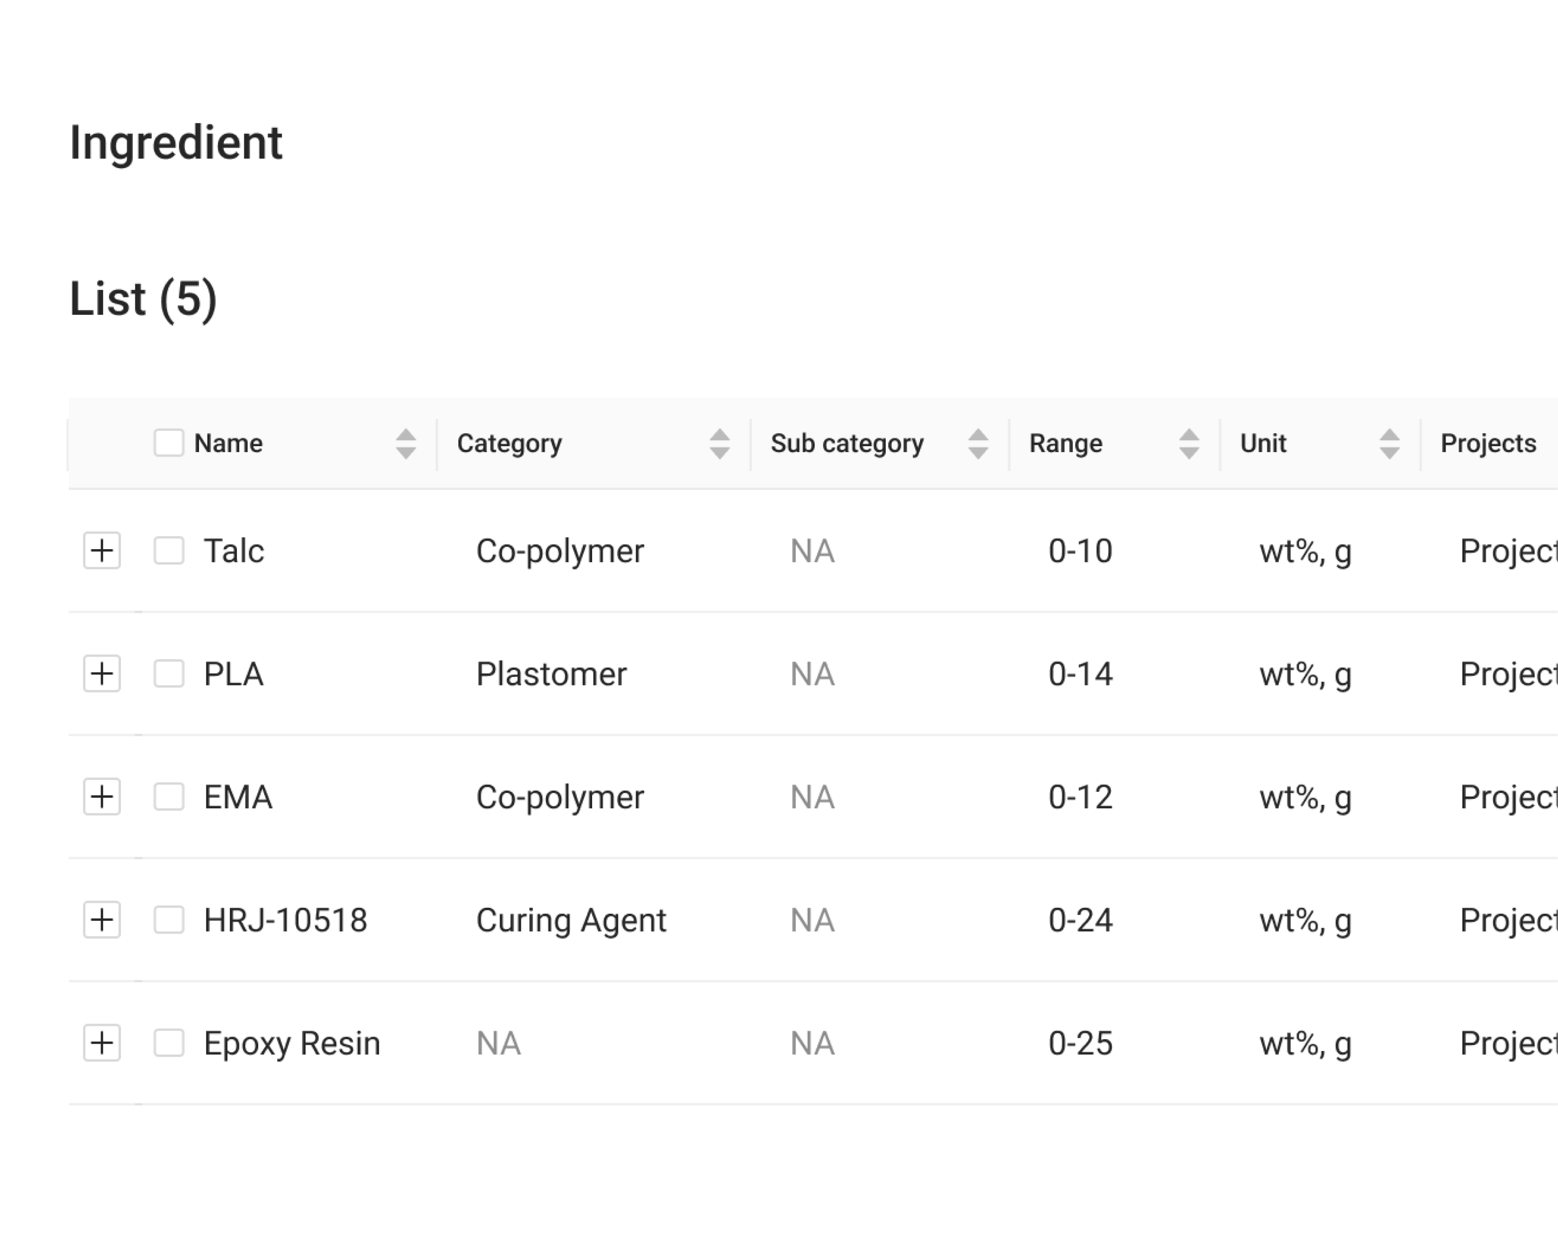The image size is (1558, 1256).
Task: Select the Talc checkbox
Action: (169, 551)
